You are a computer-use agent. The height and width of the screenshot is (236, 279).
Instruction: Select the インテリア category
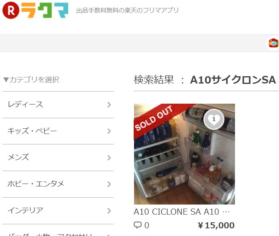pyautogui.click(x=58, y=211)
